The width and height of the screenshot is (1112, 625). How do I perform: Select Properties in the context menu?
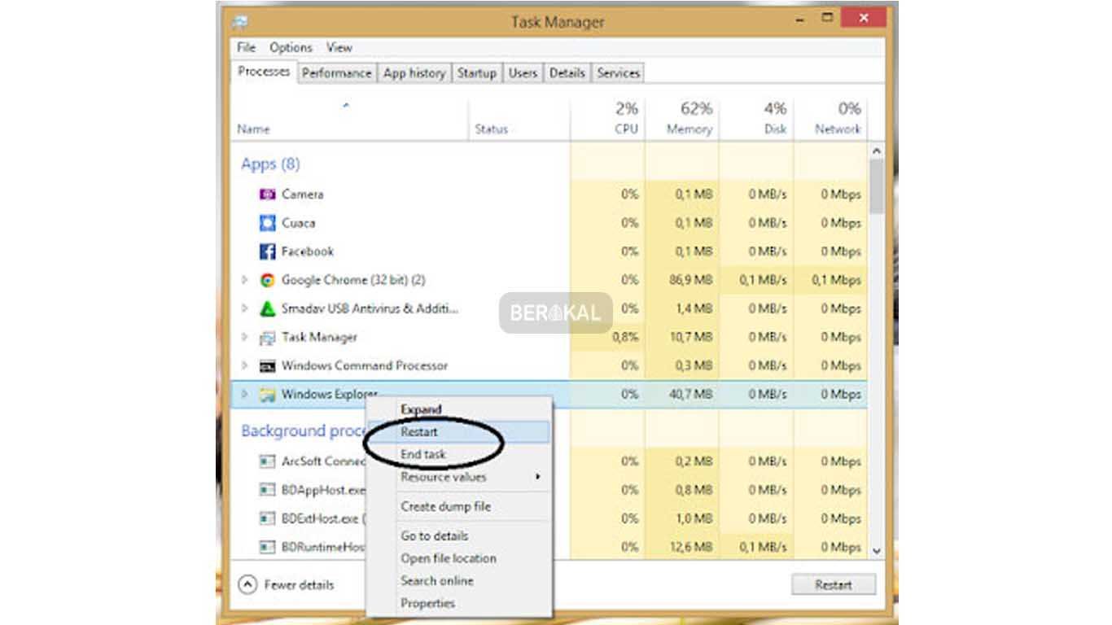click(459, 603)
